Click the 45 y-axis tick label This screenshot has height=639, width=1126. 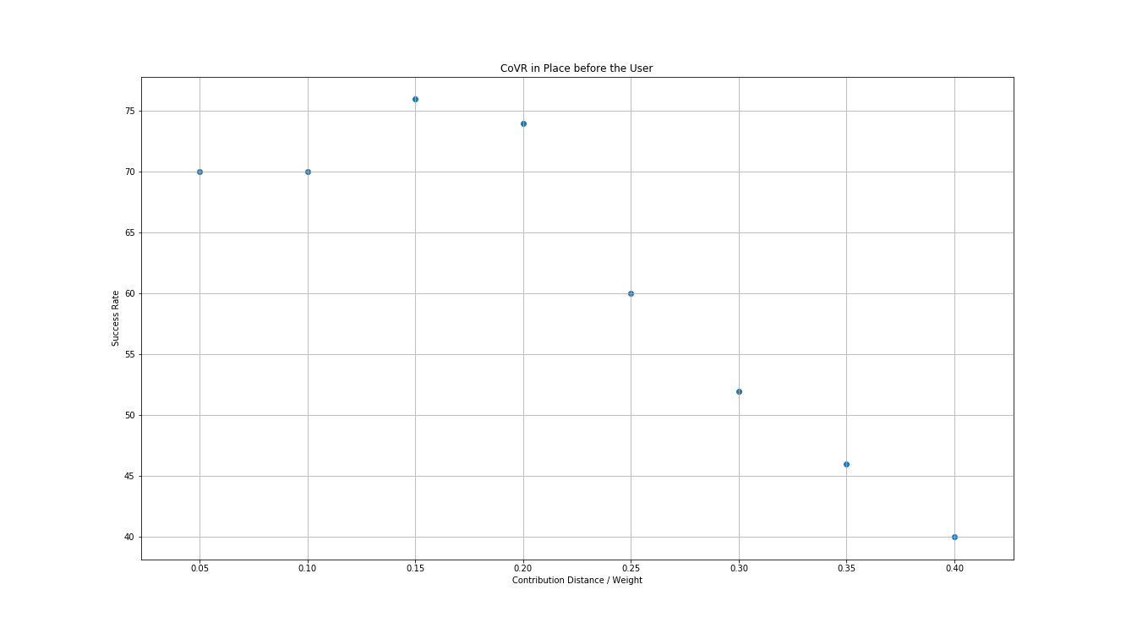point(130,477)
